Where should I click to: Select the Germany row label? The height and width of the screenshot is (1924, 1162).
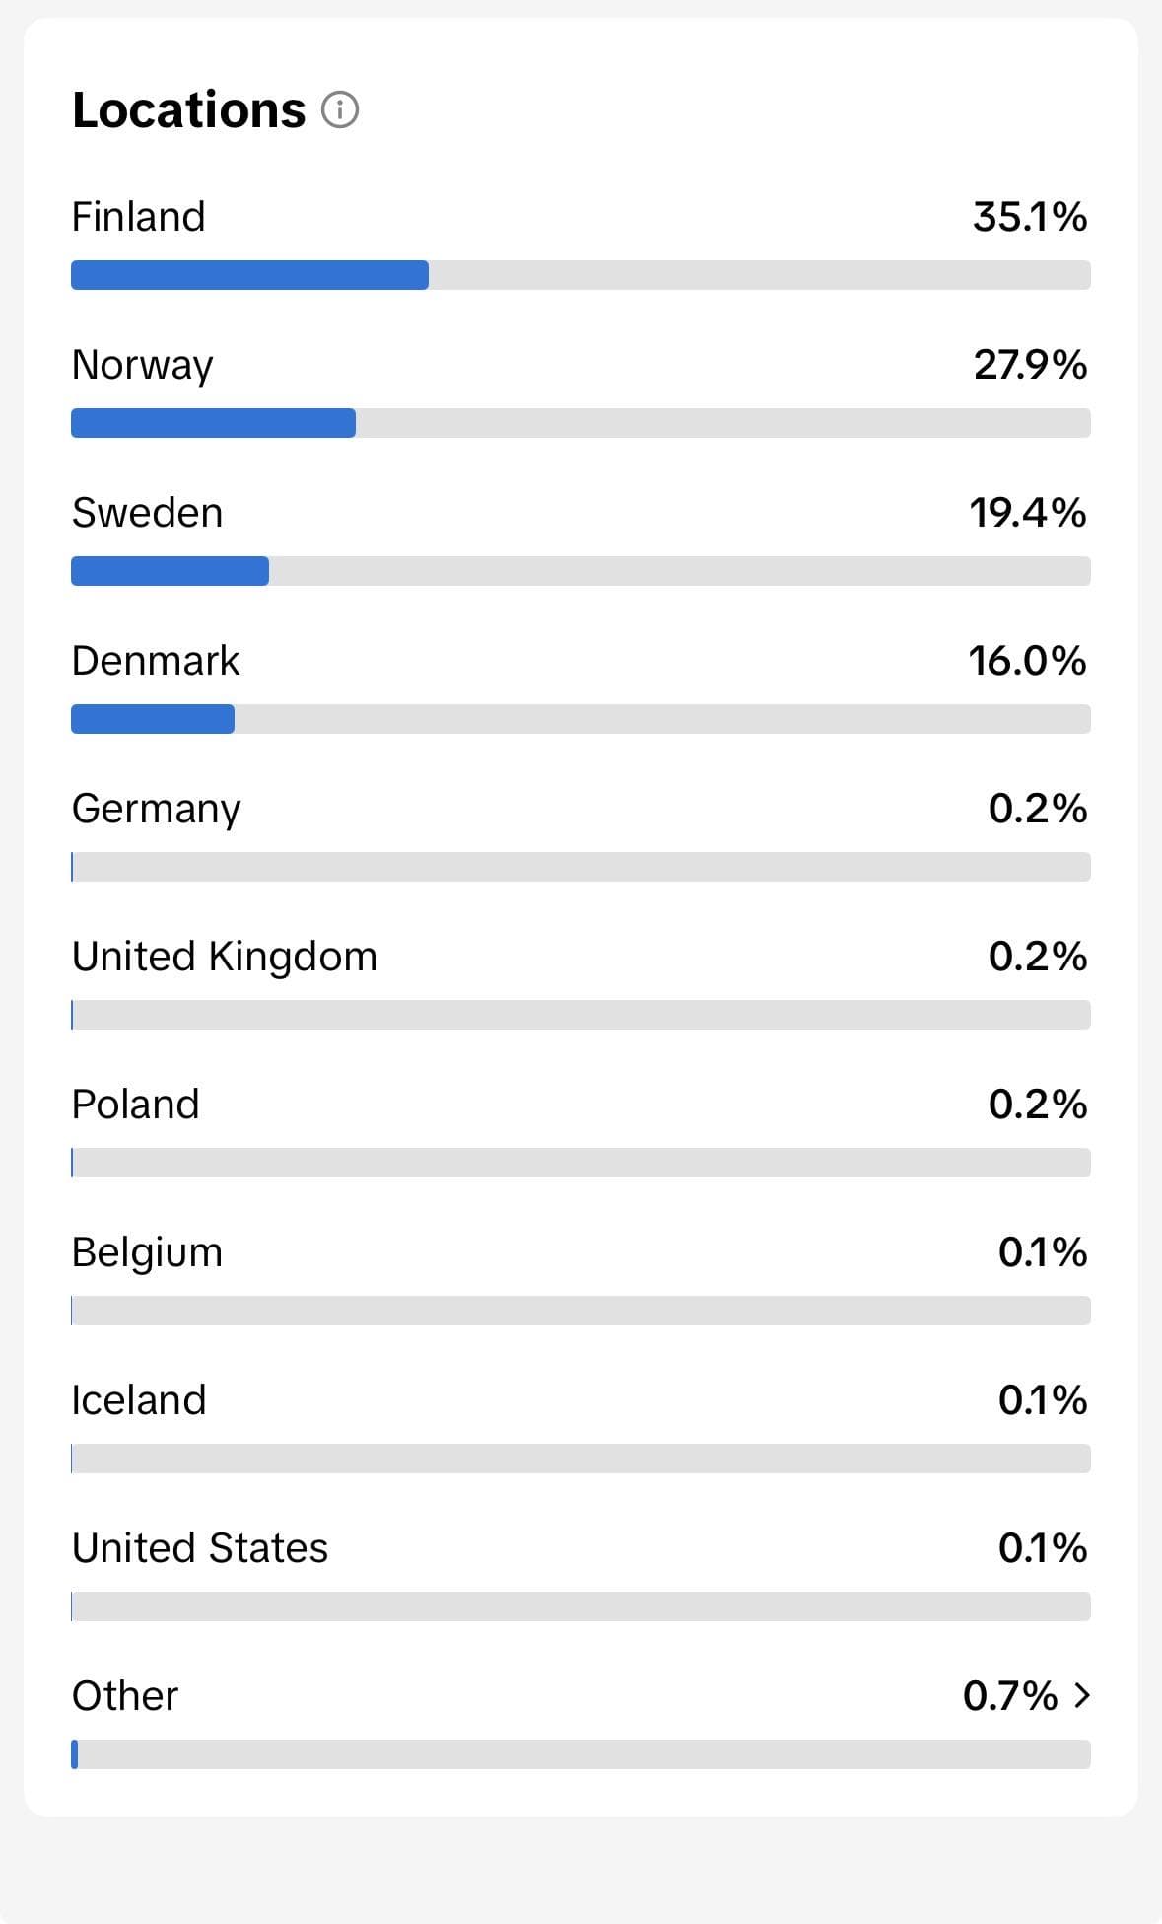click(156, 810)
